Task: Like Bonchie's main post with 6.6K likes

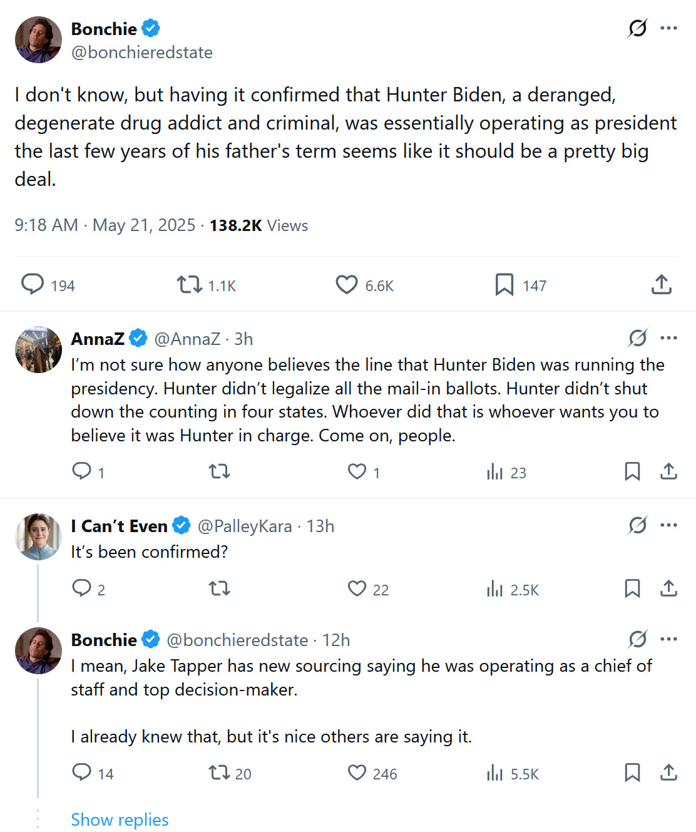Action: coord(347,285)
